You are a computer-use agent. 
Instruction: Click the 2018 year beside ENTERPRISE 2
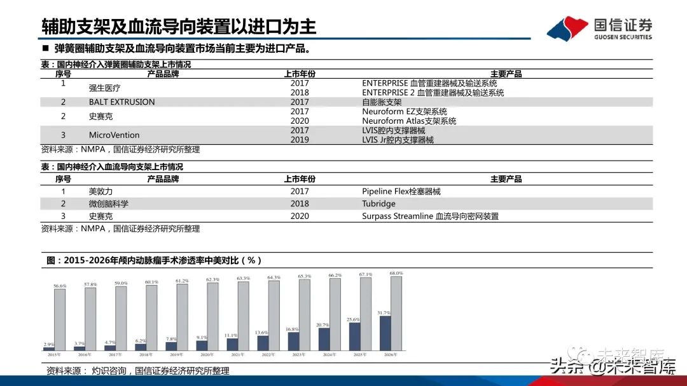click(x=300, y=93)
